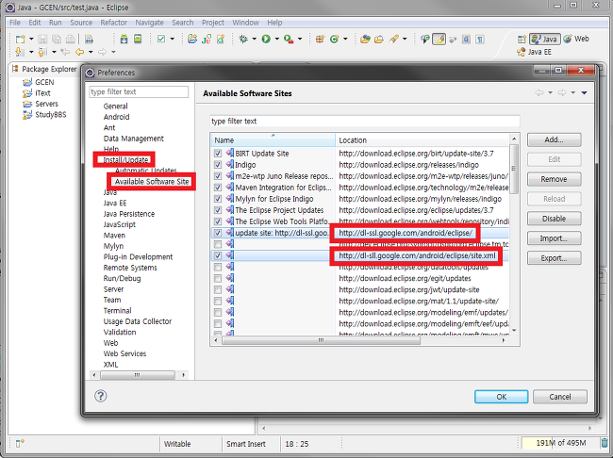Click the Open Type folder icon
The width and height of the screenshot is (613, 458).
coord(365,39)
